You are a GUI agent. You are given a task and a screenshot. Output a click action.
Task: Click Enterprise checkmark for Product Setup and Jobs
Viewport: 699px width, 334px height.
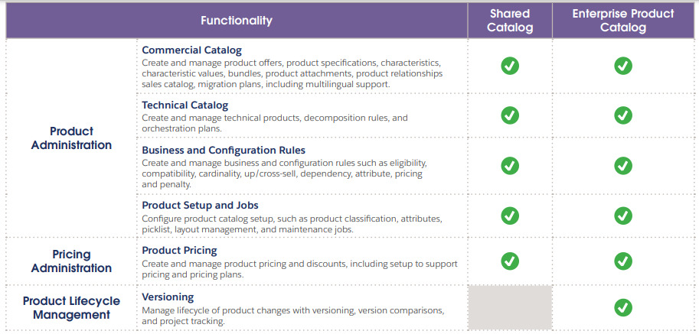click(623, 216)
